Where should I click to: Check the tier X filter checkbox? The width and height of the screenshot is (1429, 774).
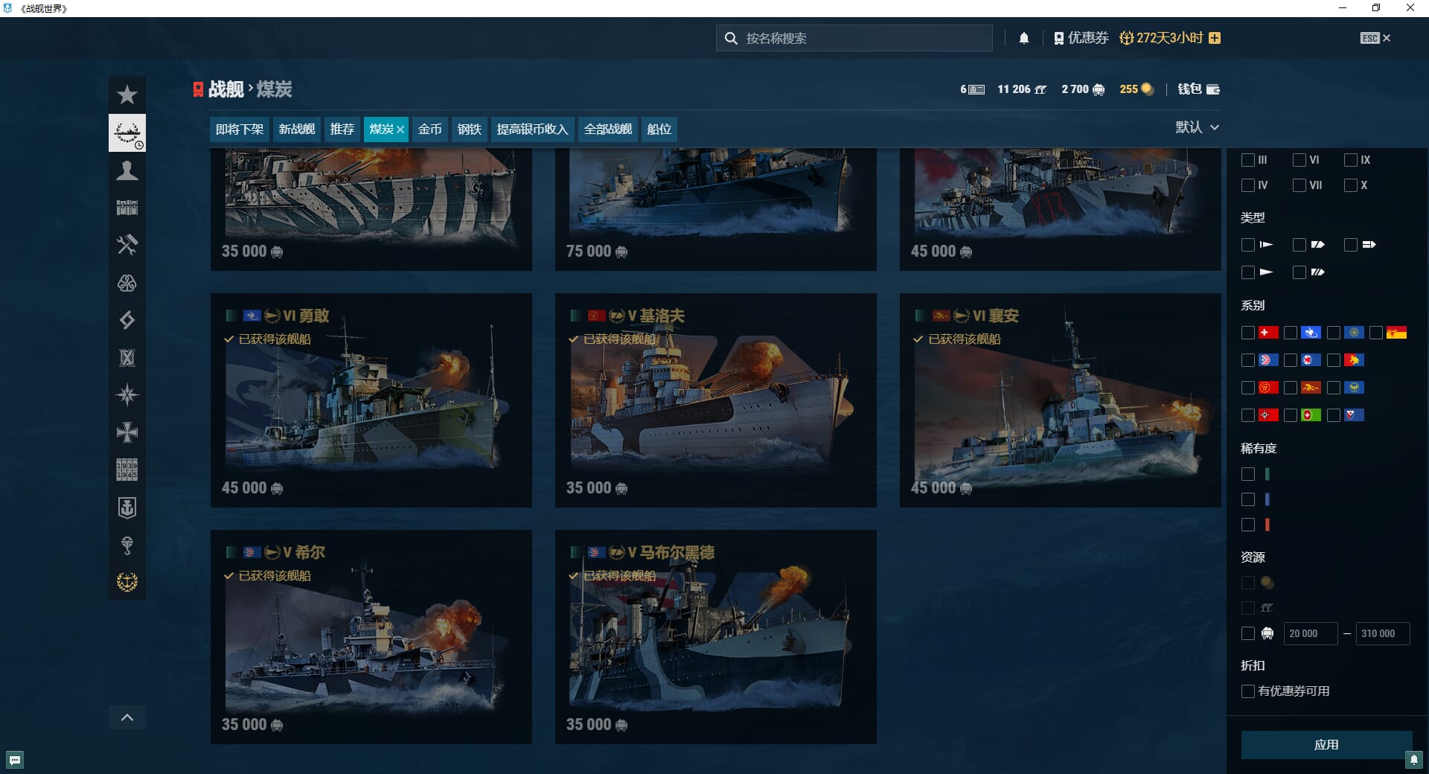(x=1351, y=185)
